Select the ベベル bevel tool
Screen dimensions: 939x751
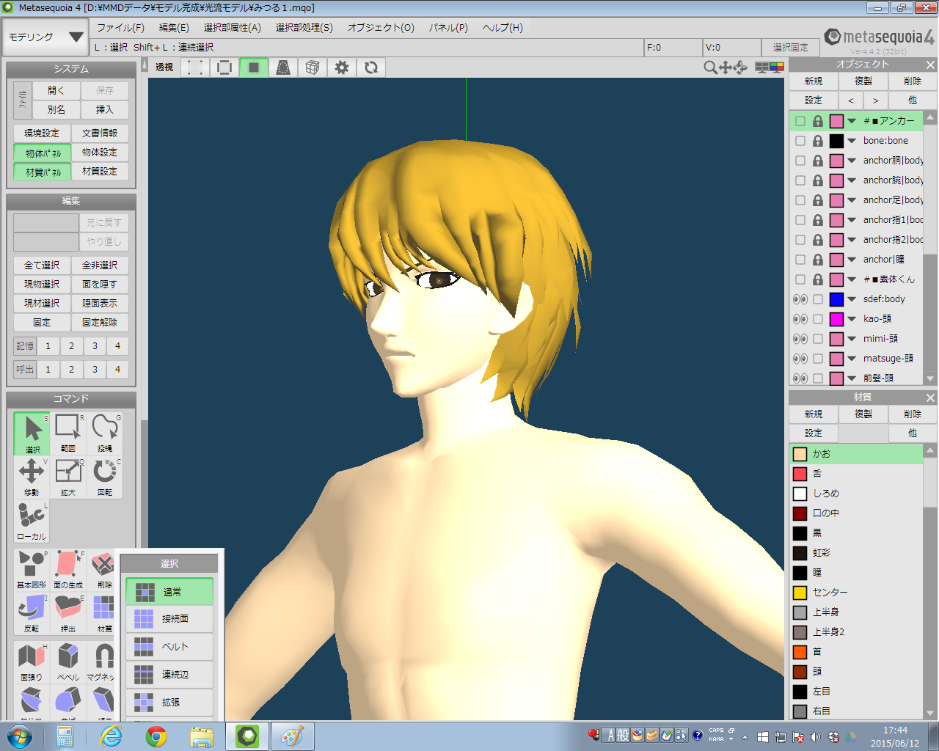(68, 662)
